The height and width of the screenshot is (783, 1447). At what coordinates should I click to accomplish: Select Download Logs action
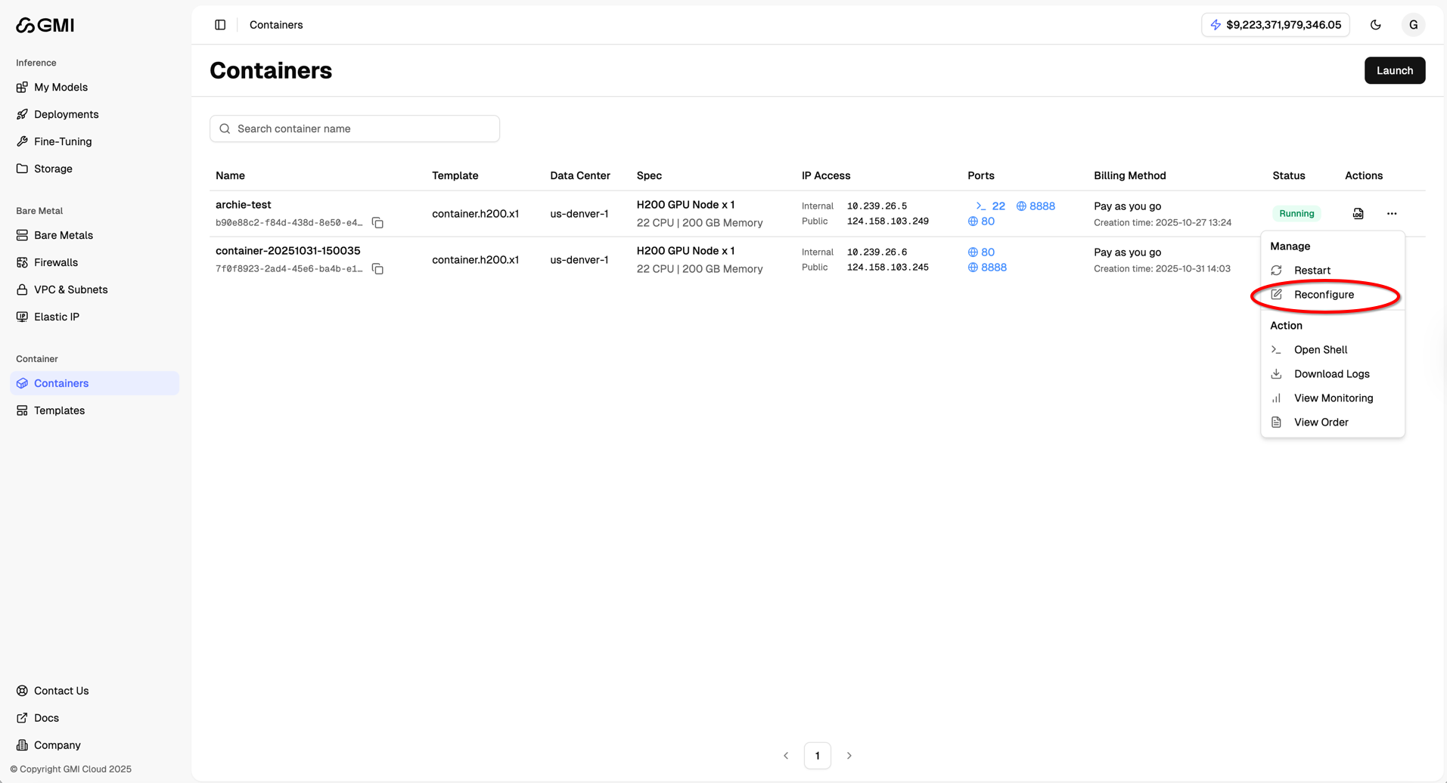point(1332,374)
